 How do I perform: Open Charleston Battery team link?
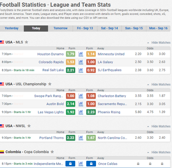[x=112, y=96]
